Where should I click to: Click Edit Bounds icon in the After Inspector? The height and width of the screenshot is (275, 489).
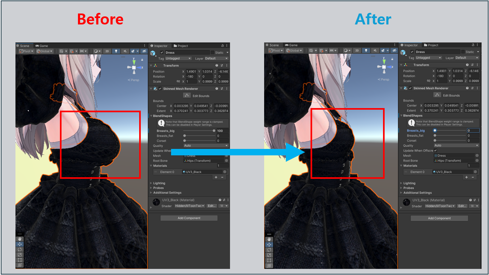437,95
